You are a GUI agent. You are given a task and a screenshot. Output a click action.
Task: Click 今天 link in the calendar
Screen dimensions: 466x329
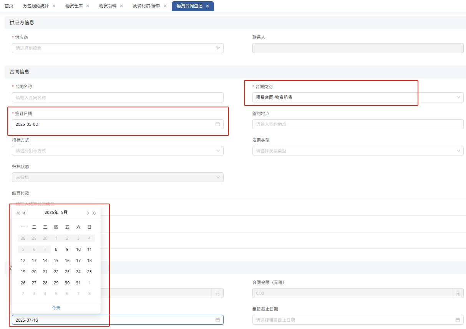(x=56, y=308)
